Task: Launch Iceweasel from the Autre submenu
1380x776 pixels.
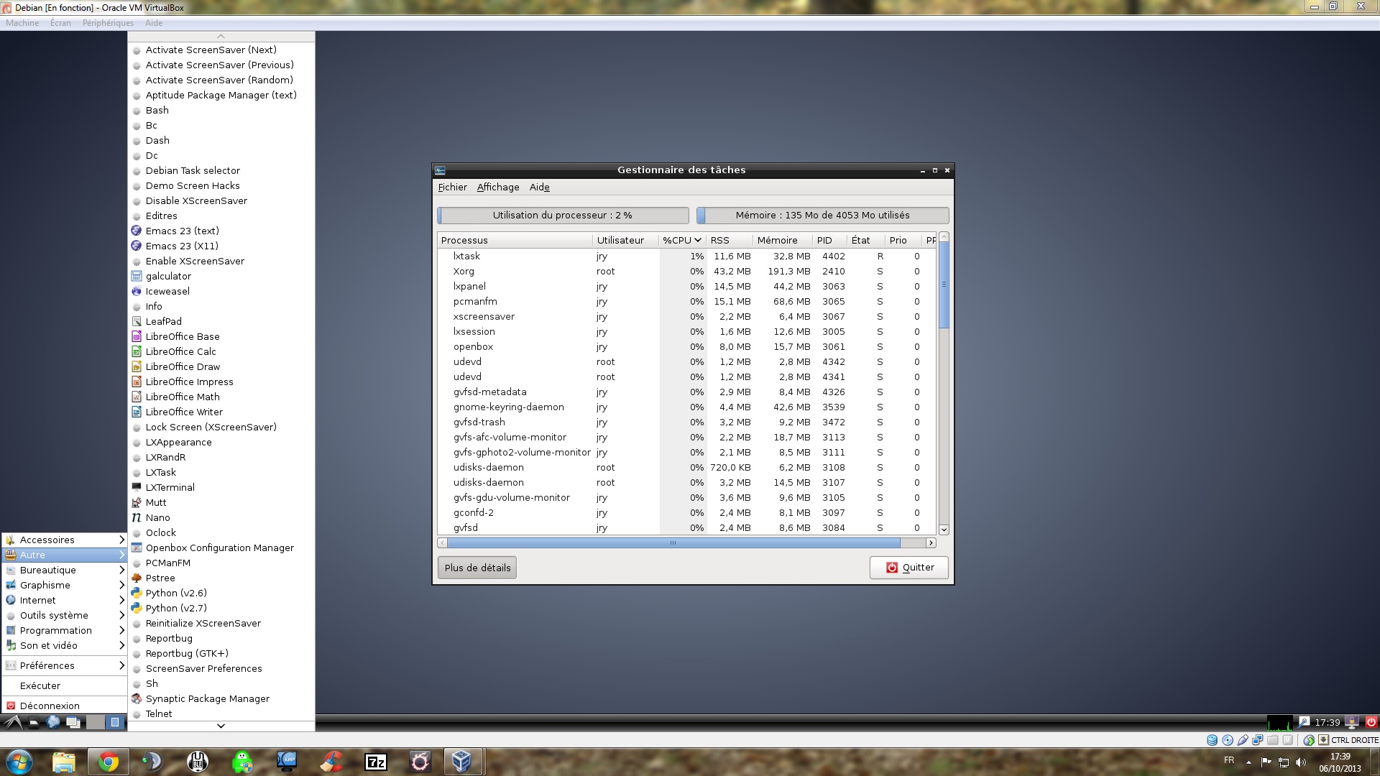Action: point(221,291)
